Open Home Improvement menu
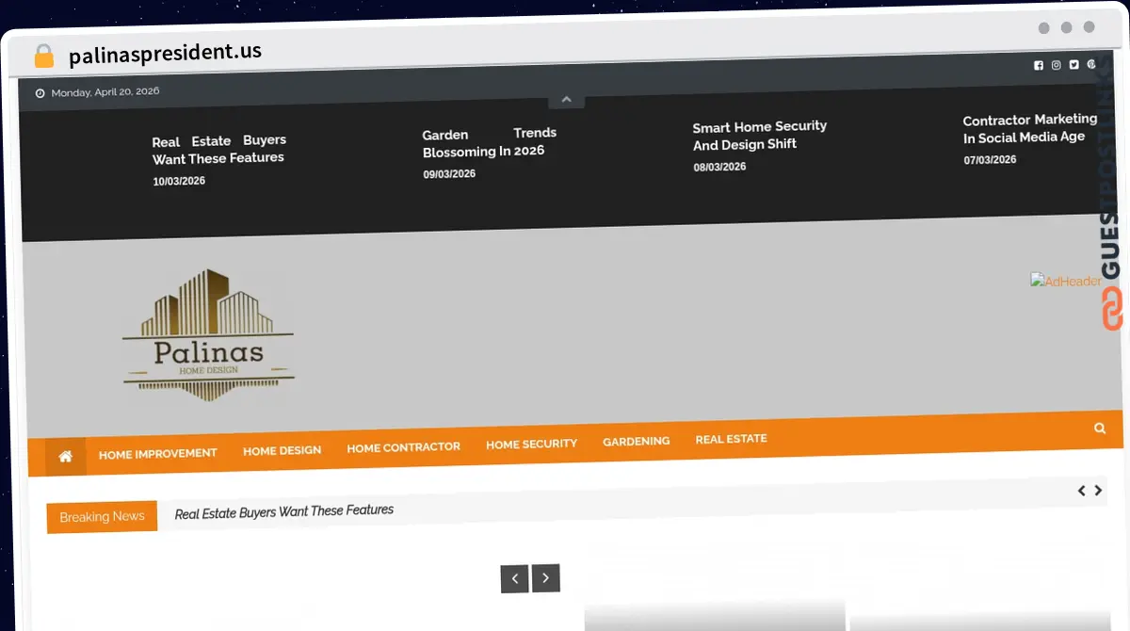 point(158,454)
